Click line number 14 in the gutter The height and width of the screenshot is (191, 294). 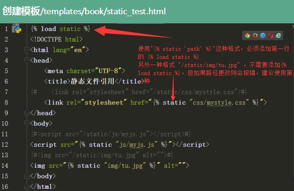click(x=5, y=166)
